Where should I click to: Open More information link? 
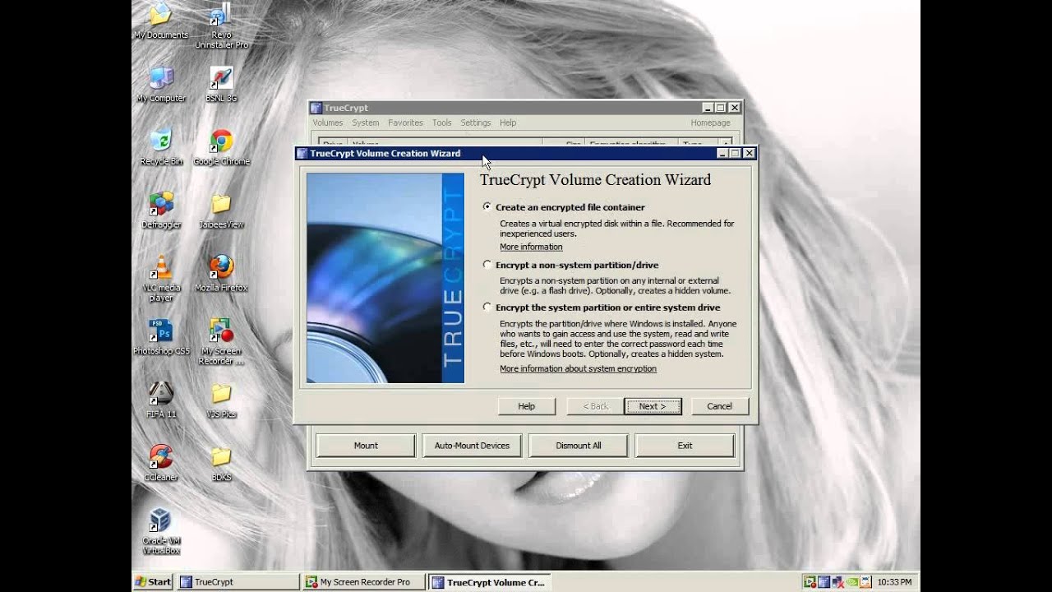[531, 247]
